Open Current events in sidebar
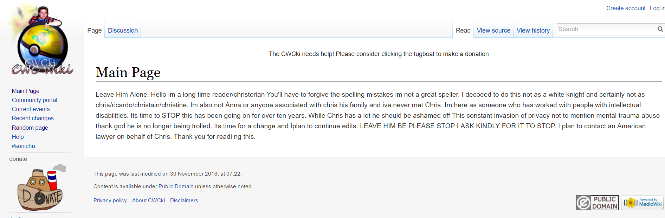665x218 pixels. pos(31,109)
